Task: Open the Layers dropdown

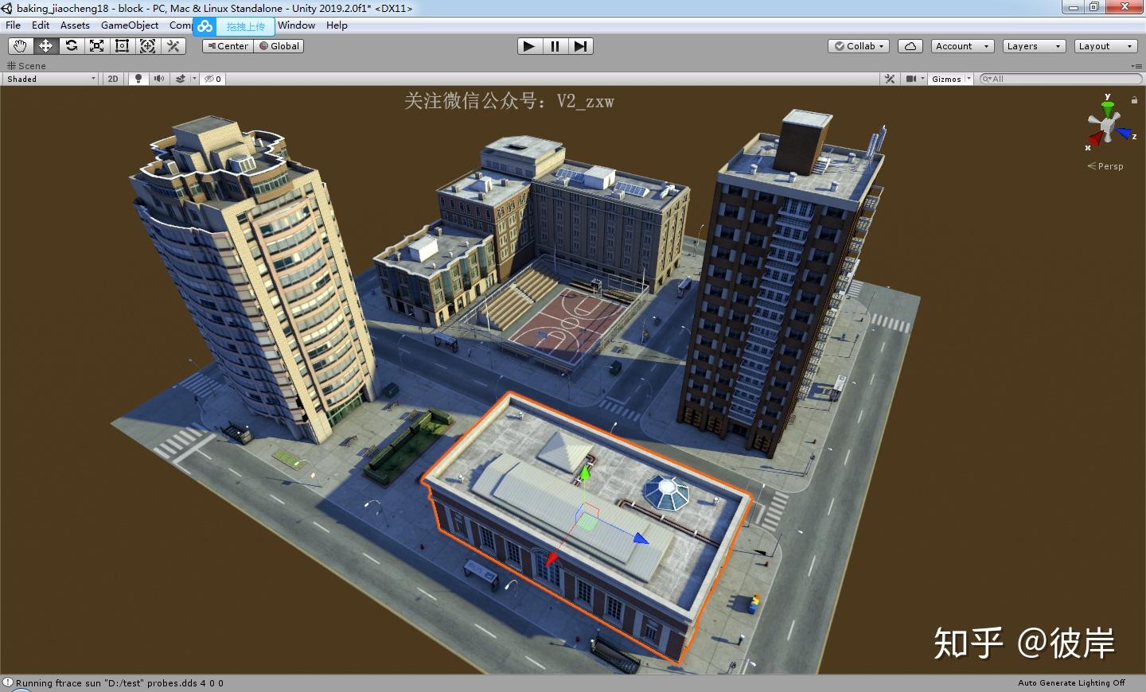Action: 1034,46
